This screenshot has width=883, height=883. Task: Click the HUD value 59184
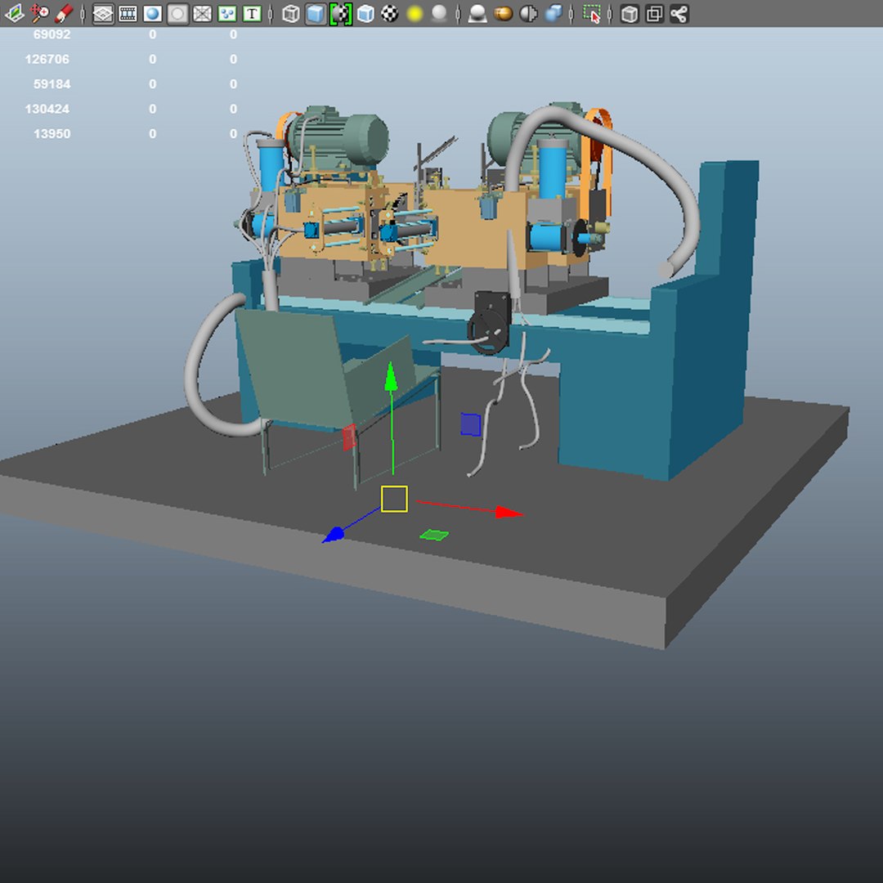click(x=52, y=84)
